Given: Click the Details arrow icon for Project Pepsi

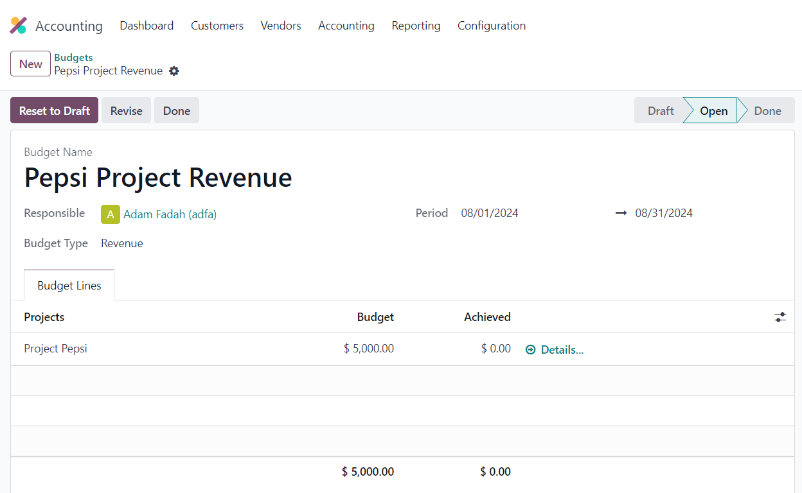Looking at the screenshot, I should coord(531,350).
